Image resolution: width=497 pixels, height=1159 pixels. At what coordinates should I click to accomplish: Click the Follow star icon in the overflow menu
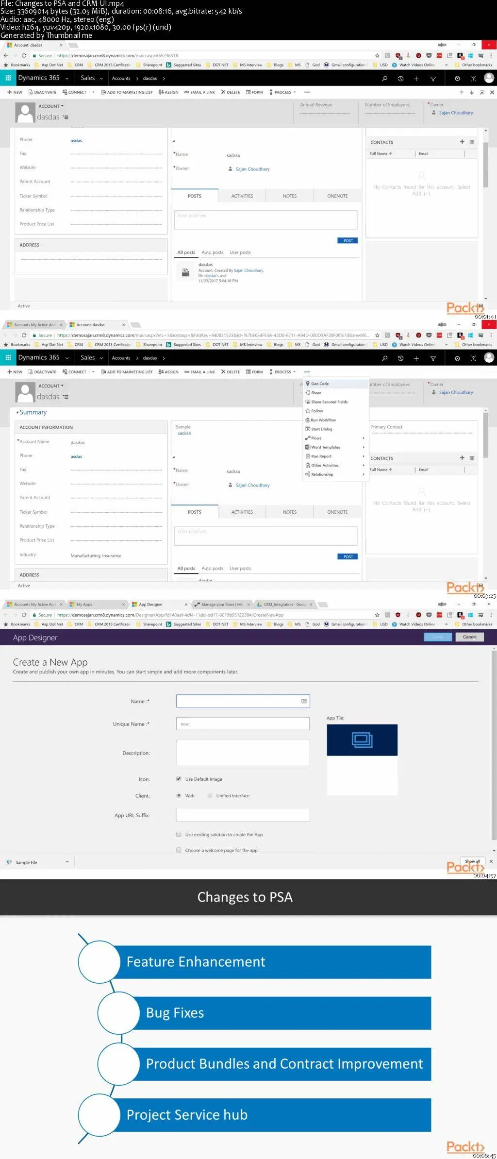click(x=308, y=411)
